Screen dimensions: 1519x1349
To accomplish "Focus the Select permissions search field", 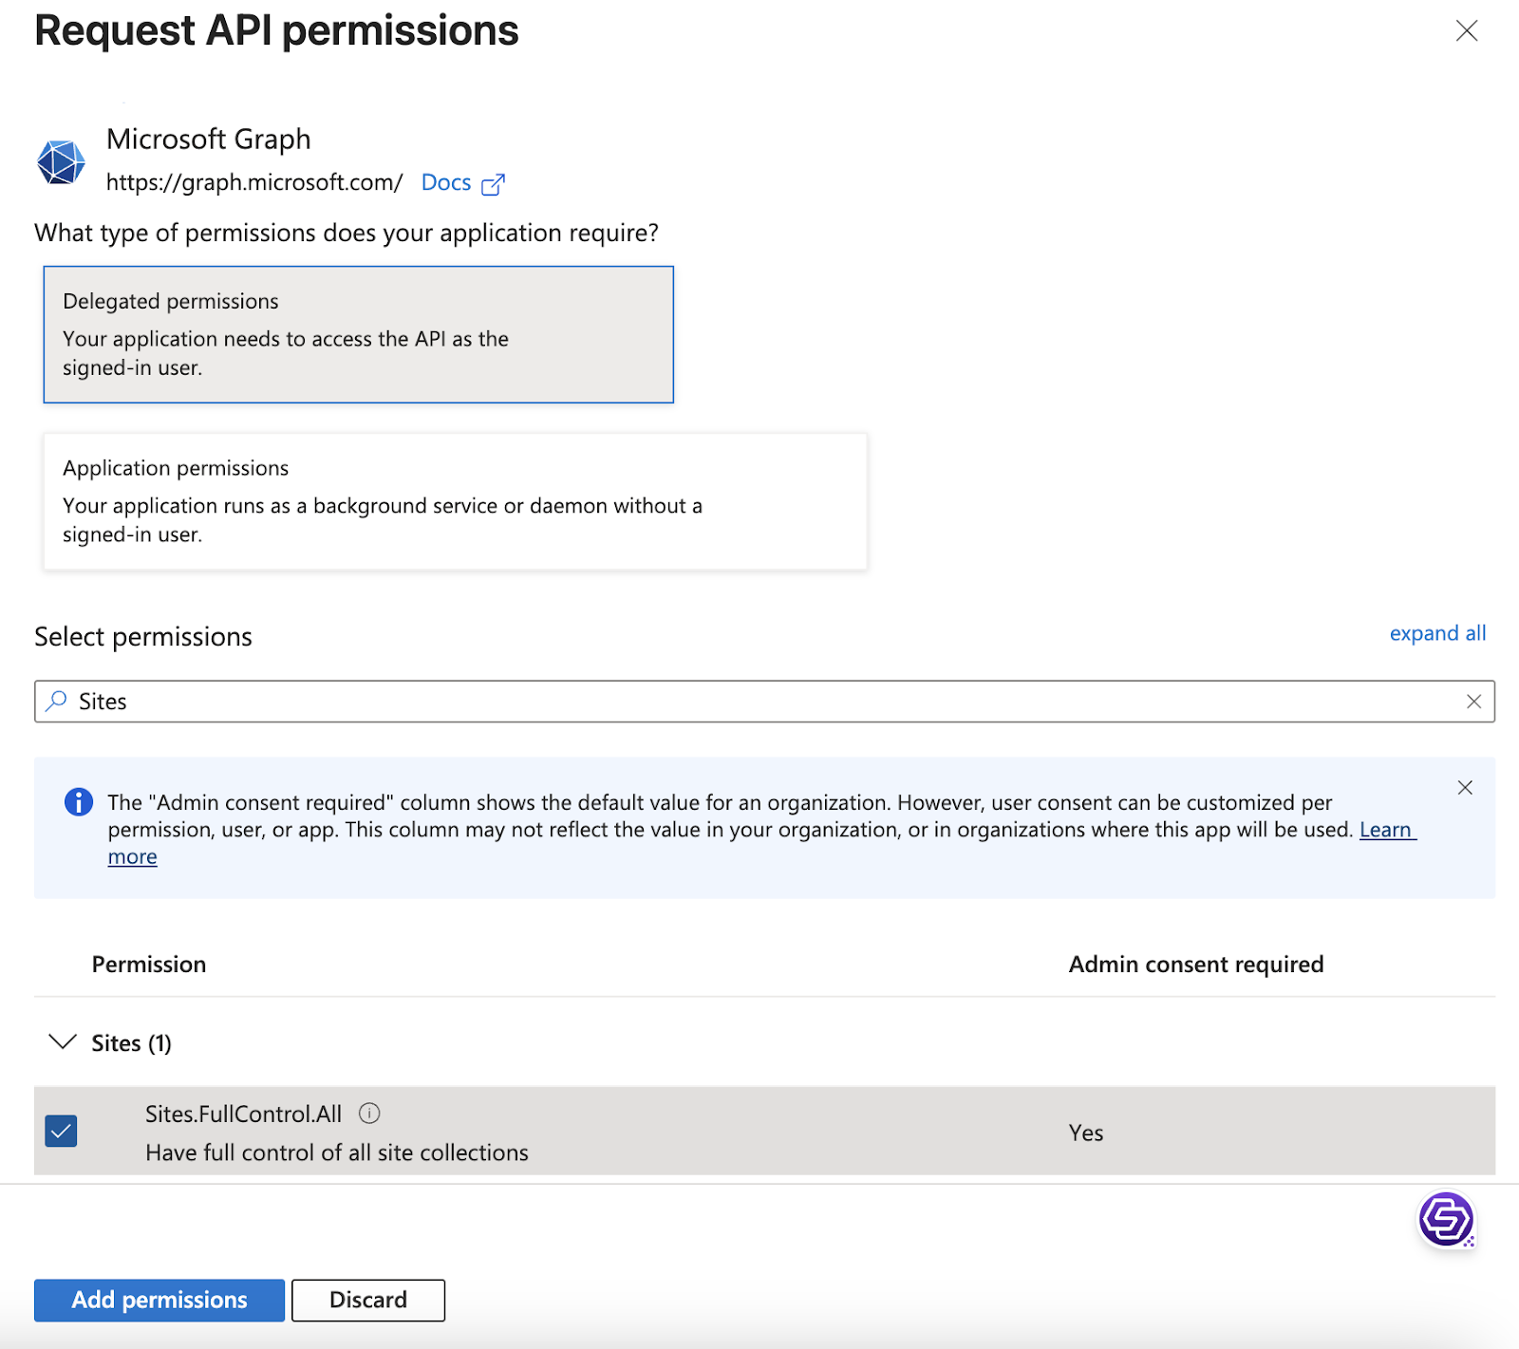I will (x=759, y=702).
